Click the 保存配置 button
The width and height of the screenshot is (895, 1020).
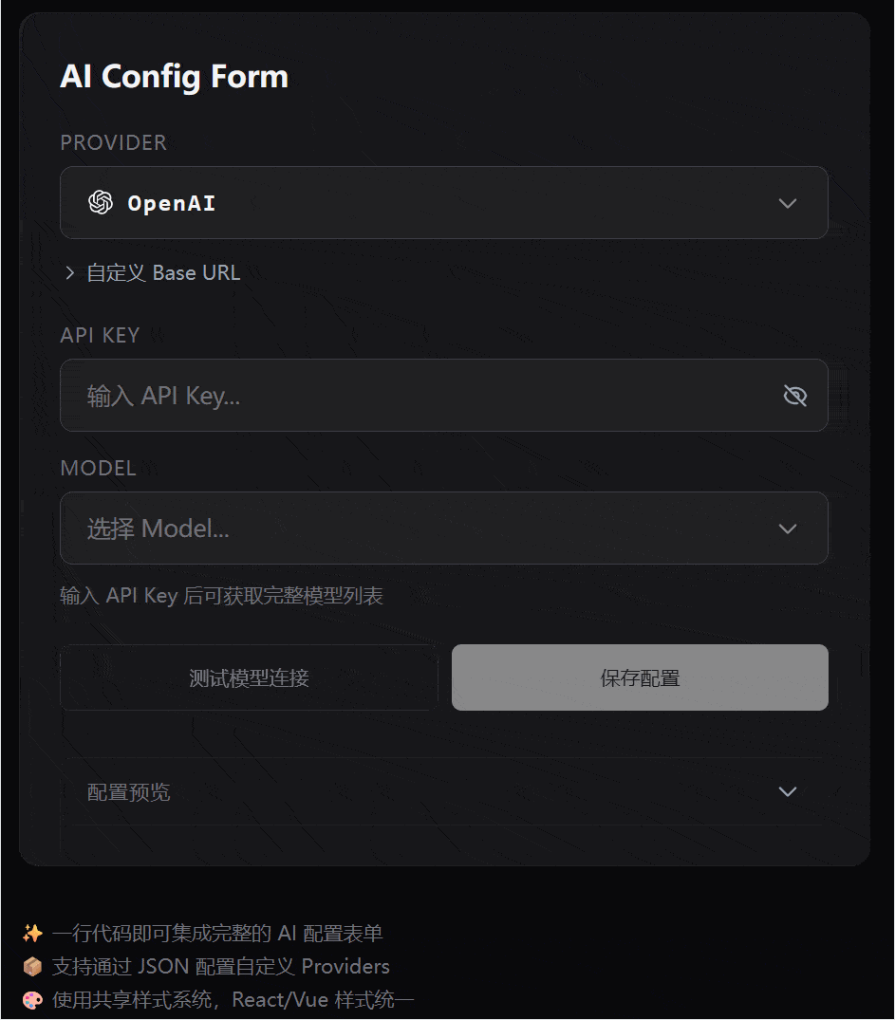click(x=640, y=677)
